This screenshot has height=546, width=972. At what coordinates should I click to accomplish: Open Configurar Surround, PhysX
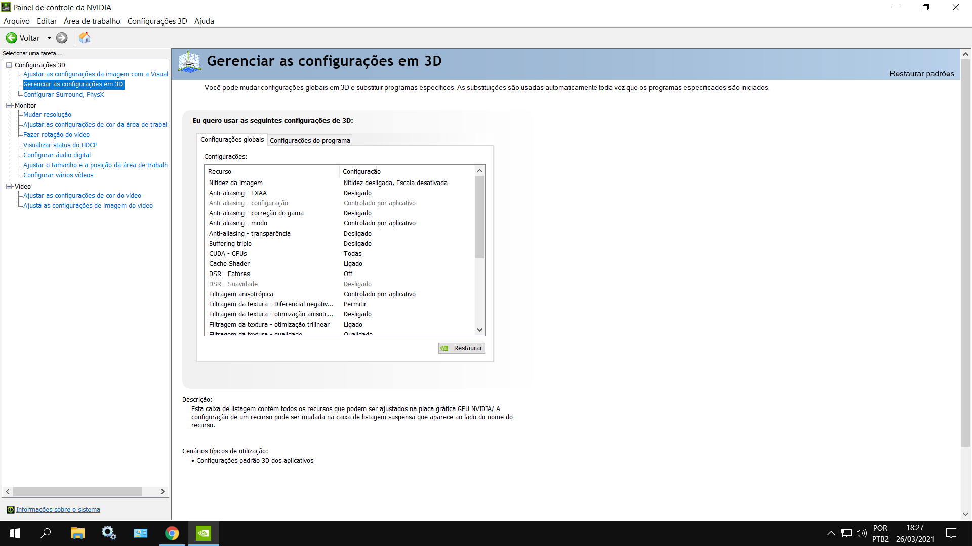[x=63, y=95]
